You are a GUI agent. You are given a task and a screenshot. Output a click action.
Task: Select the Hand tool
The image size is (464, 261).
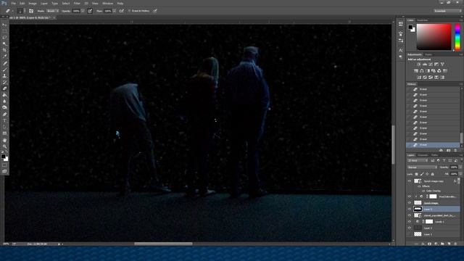(4, 140)
